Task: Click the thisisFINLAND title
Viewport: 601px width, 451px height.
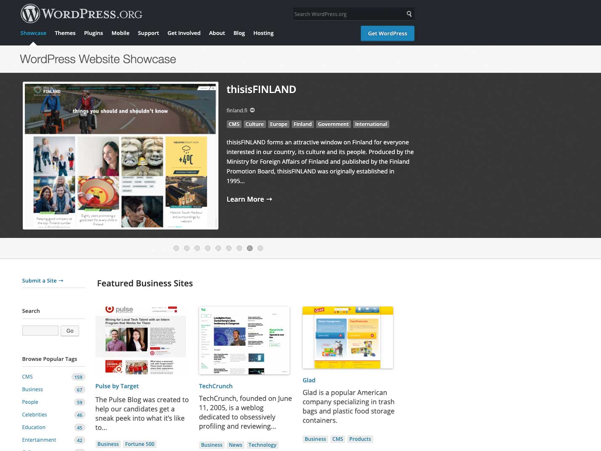Action: [261, 89]
